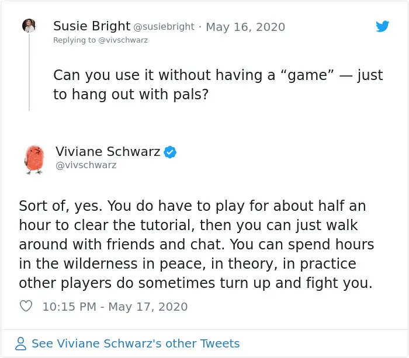Click the person icon in the footer

click(20, 343)
